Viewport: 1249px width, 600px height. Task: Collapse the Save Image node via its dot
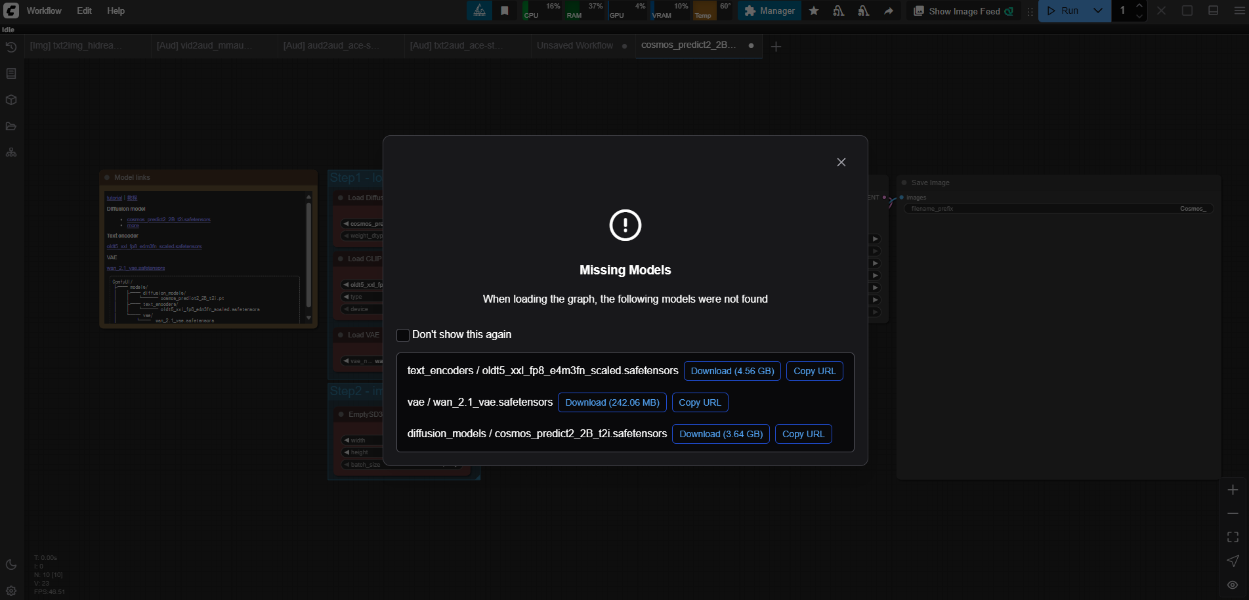(x=904, y=182)
